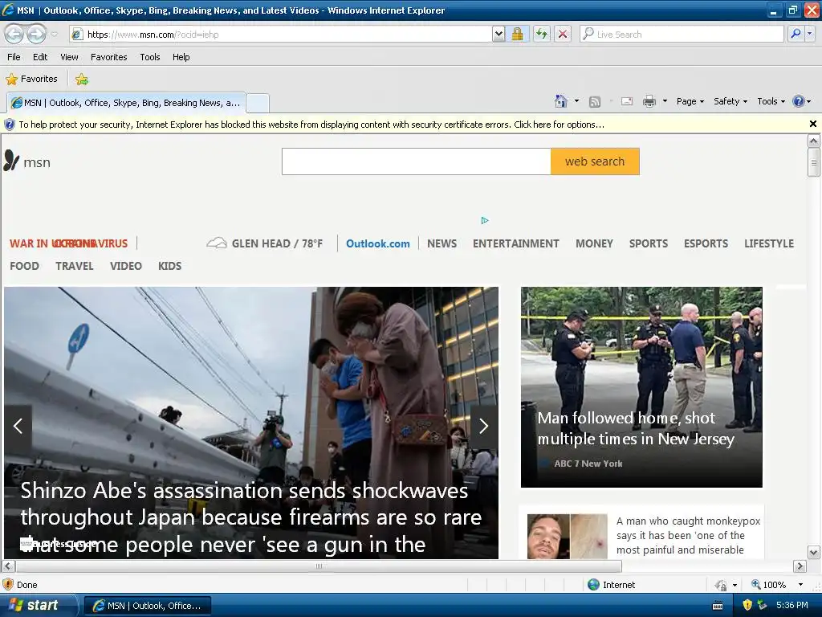
Task: Click the keyboard icon in taskbar tray
Action: pyautogui.click(x=718, y=606)
